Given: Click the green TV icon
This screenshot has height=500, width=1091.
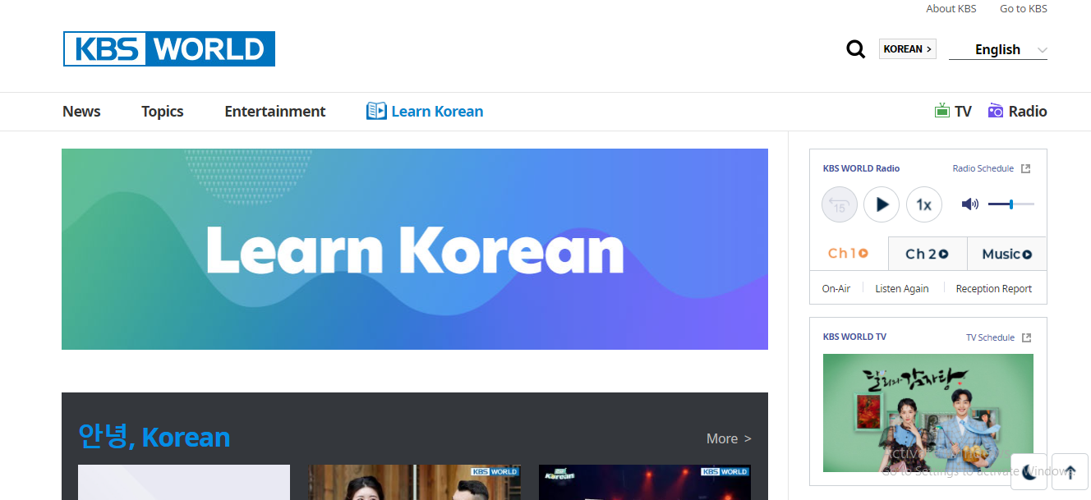Looking at the screenshot, I should click(942, 110).
